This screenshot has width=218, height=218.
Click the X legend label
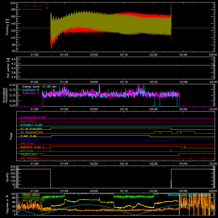click(x=47, y=5)
